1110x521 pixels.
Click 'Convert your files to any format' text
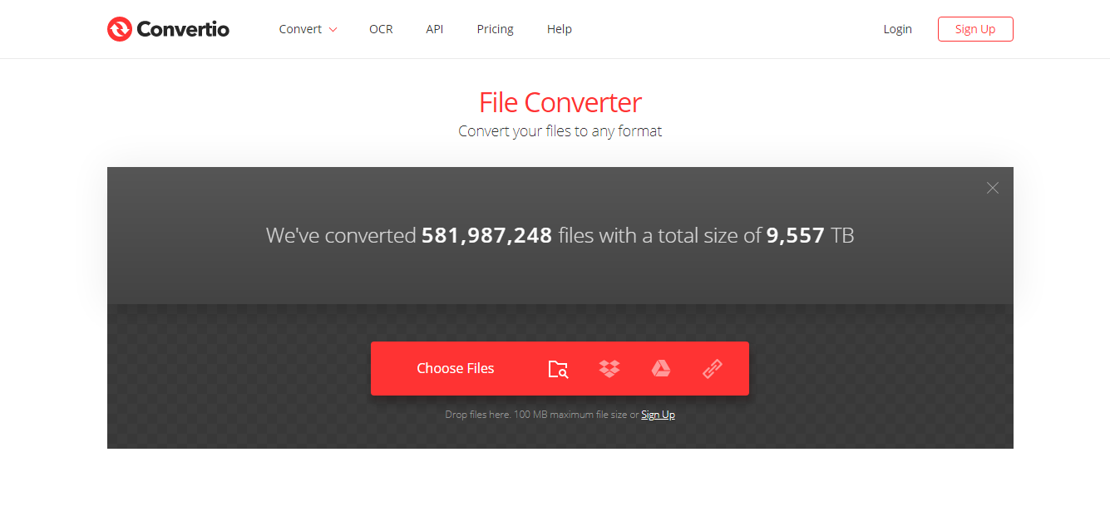pyautogui.click(x=560, y=131)
